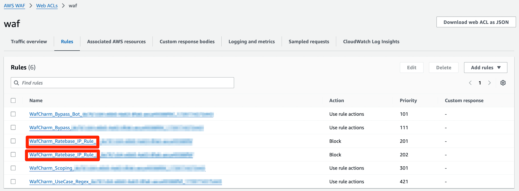
Task: Click the waf breadcrumb text
Action: (x=73, y=6)
